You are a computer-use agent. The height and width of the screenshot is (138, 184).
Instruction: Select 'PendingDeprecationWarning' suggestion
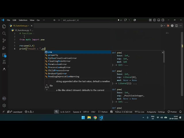click(x=78, y=76)
